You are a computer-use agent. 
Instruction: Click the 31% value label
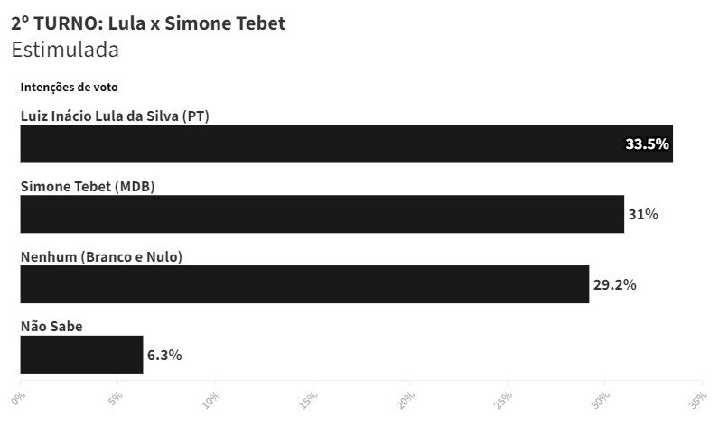tap(643, 215)
